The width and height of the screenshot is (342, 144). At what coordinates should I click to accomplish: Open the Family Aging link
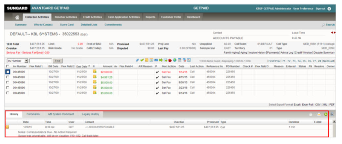[x=232, y=53]
